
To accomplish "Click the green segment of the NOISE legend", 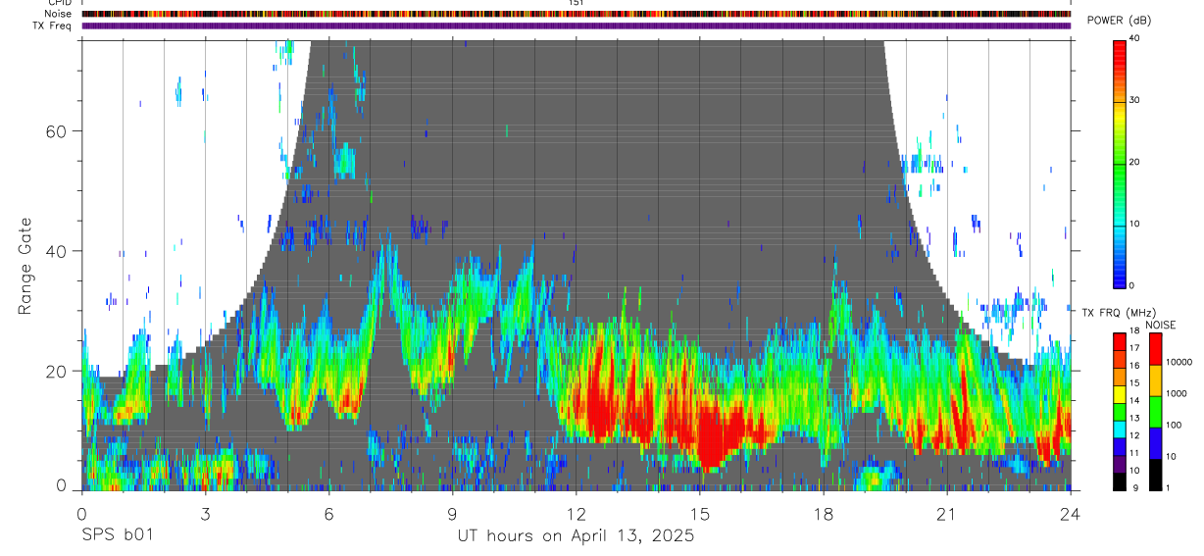I will 1156,412.
